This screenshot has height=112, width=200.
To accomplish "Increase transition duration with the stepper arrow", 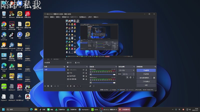I will (x=134, y=73).
